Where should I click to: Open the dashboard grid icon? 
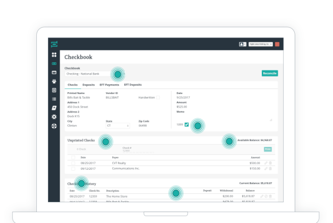(x=54, y=55)
